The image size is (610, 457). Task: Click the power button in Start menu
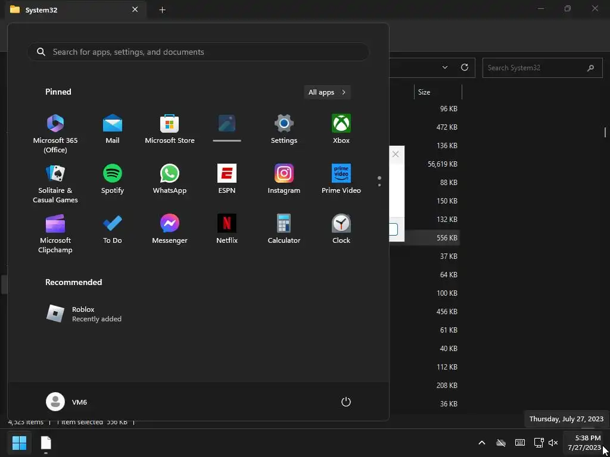tap(346, 402)
